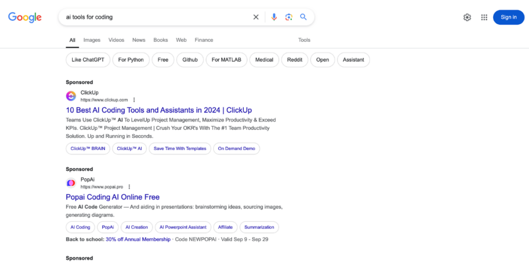Image resolution: width=529 pixels, height=264 pixels.
Task: Expand the Tools search options
Action: coord(304,40)
